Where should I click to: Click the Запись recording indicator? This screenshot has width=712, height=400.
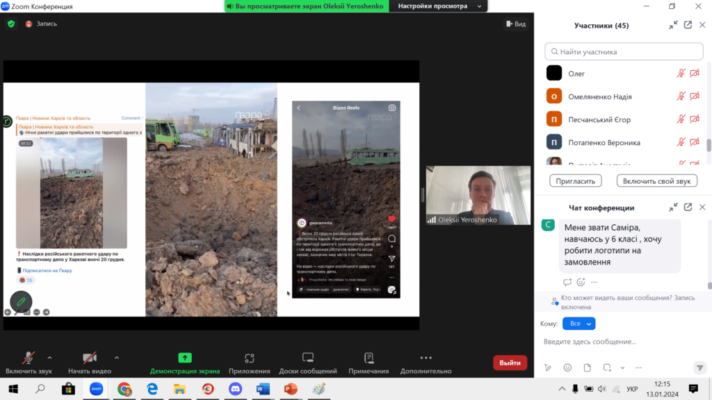tap(41, 24)
